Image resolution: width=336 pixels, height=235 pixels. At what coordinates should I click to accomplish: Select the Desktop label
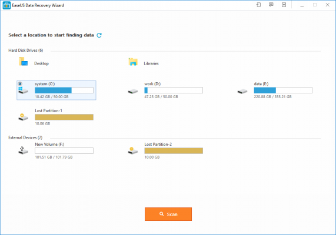(41, 63)
